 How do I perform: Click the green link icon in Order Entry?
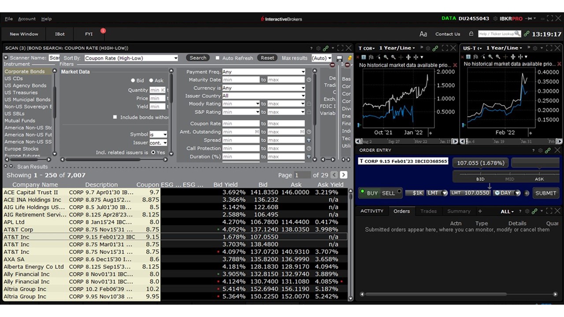pos(547,150)
